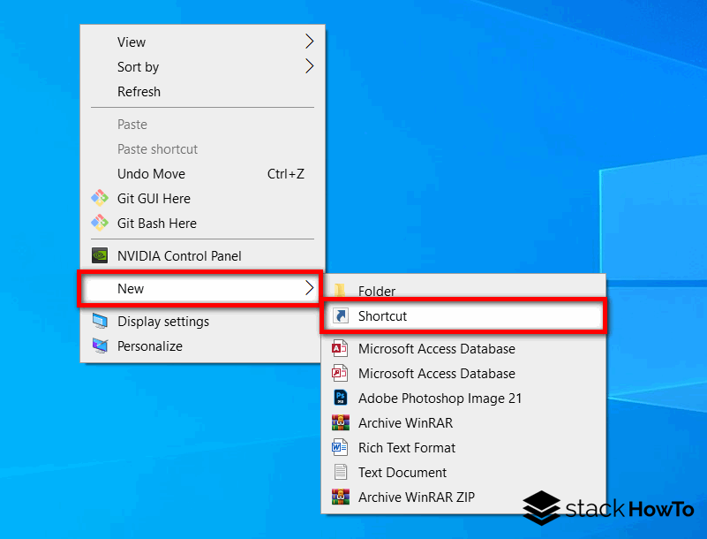
Task: Select Shortcut in the New submenu
Action: point(383,315)
